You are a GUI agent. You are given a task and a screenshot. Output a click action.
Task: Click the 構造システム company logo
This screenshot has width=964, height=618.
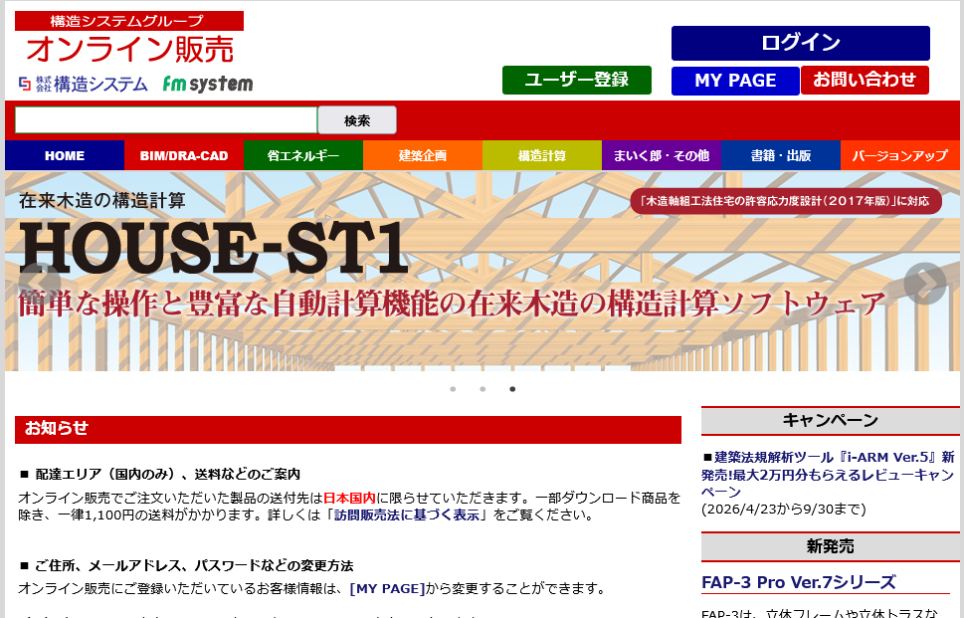click(x=83, y=84)
